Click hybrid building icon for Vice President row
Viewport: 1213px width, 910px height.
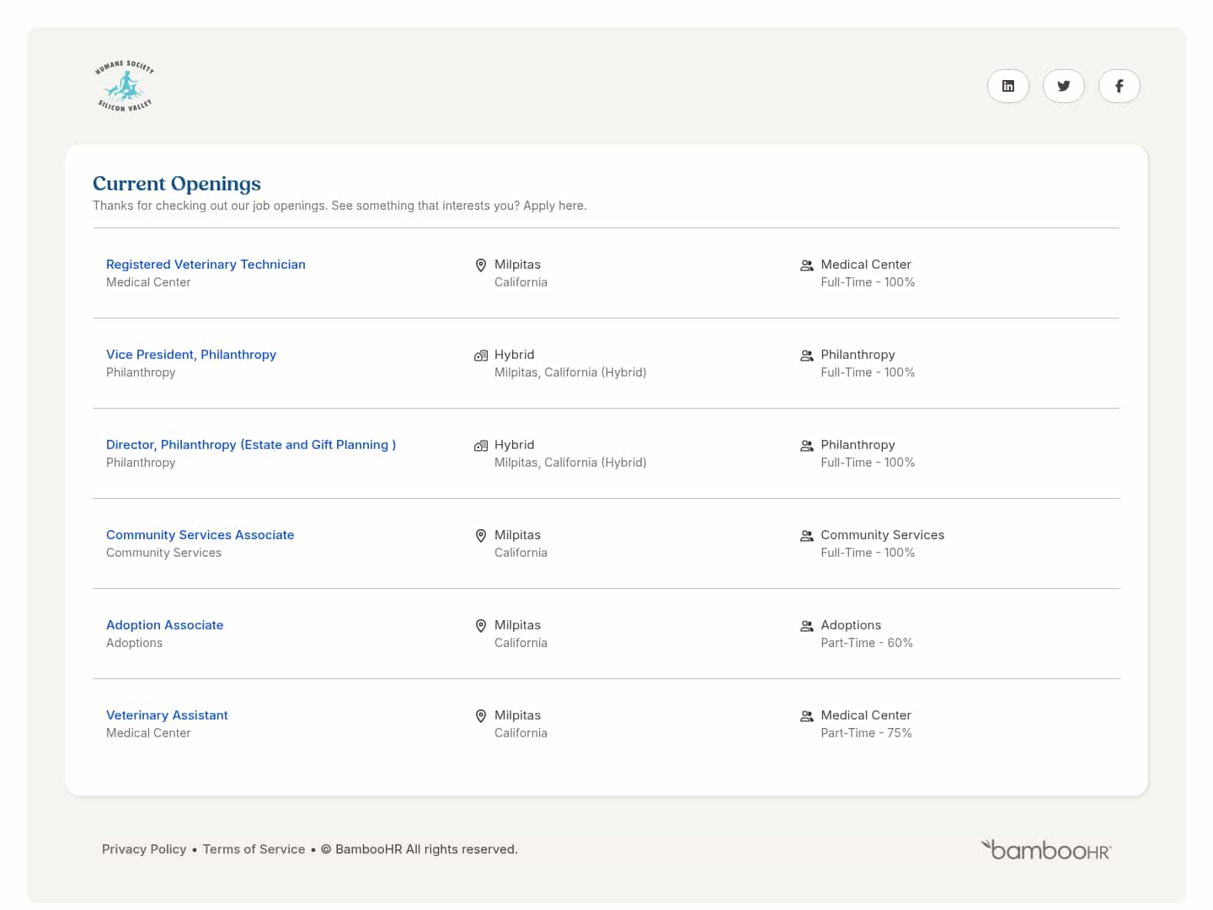coord(481,356)
